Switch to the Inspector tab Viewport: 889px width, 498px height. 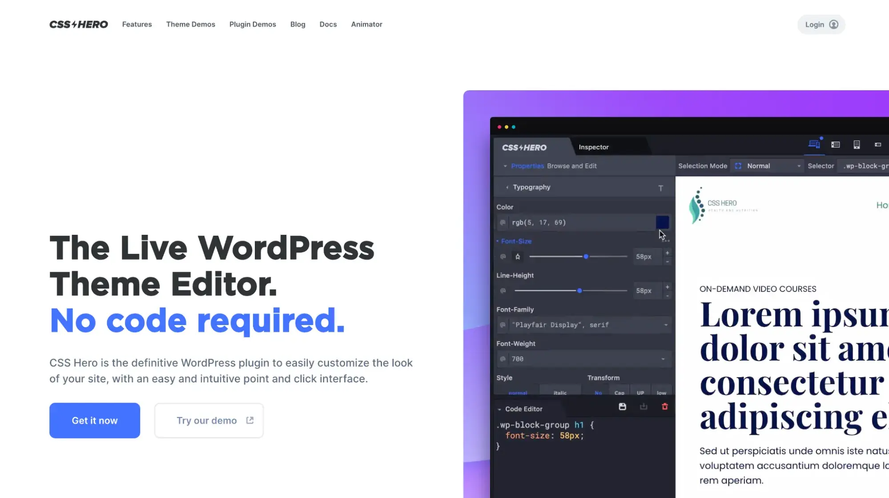point(593,147)
